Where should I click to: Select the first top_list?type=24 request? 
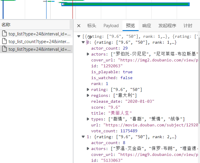(36, 34)
